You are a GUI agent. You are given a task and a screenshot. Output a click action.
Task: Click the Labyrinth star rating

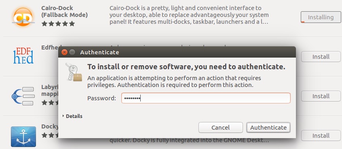click(x=50, y=103)
